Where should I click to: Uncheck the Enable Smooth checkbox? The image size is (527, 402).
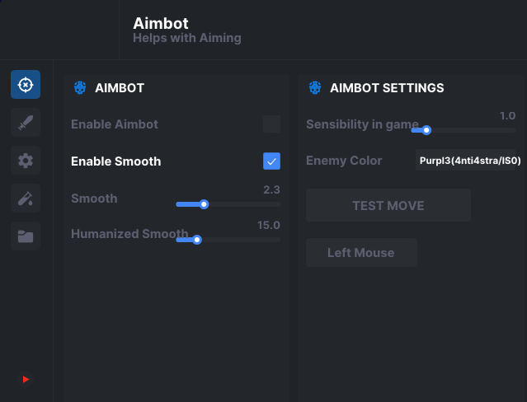pyautogui.click(x=271, y=161)
